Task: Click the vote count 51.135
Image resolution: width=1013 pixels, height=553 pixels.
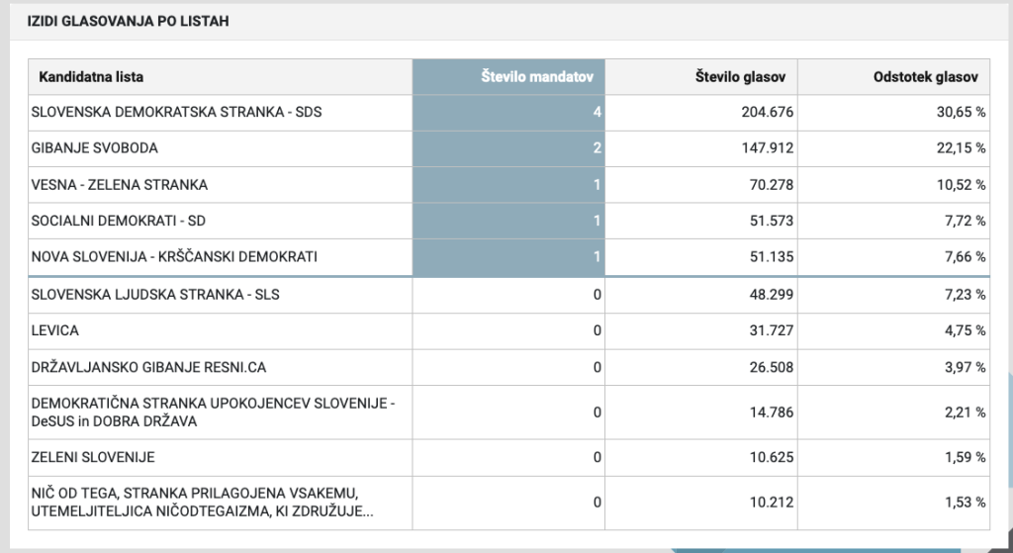Action: [x=772, y=257]
